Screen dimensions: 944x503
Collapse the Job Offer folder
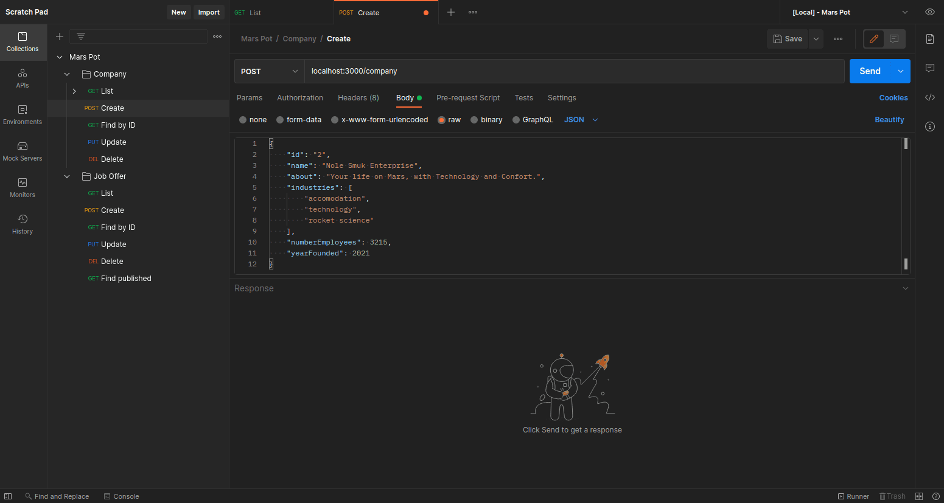[67, 176]
